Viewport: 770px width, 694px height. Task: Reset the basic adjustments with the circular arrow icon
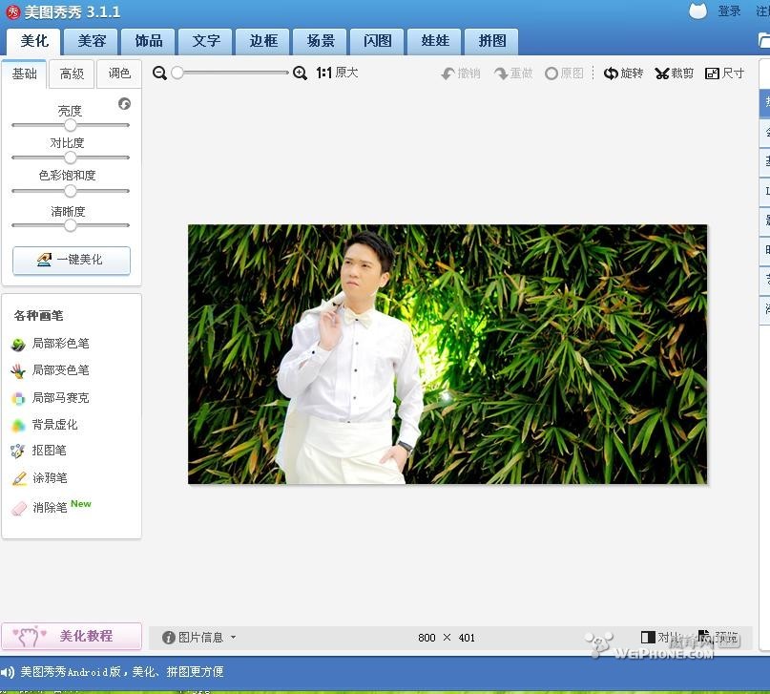pyautogui.click(x=124, y=104)
